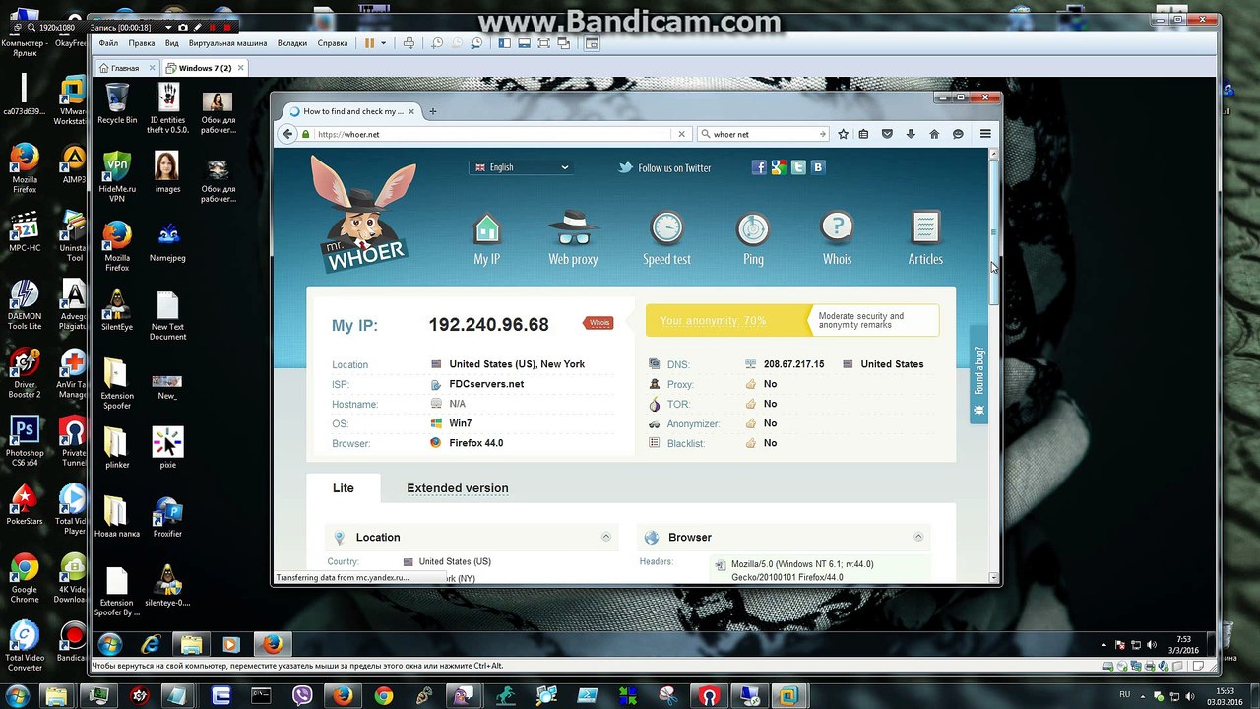
Task: Open new Firefox tab plus button
Action: coord(432,111)
